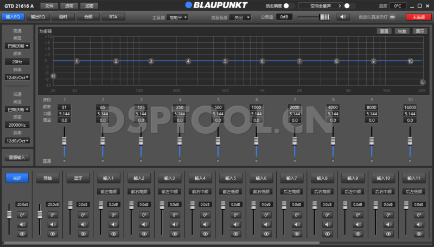Toggle the 动态响度 switch

(289, 6)
